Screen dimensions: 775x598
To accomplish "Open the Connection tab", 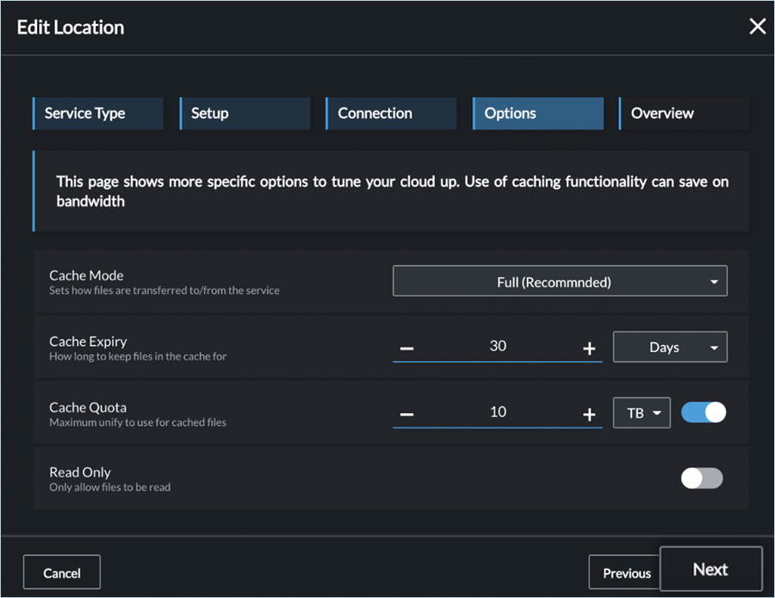I will (391, 114).
